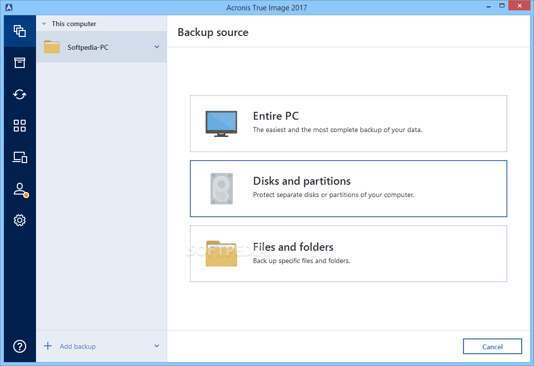Open the Account icon with orange dot

(20, 190)
